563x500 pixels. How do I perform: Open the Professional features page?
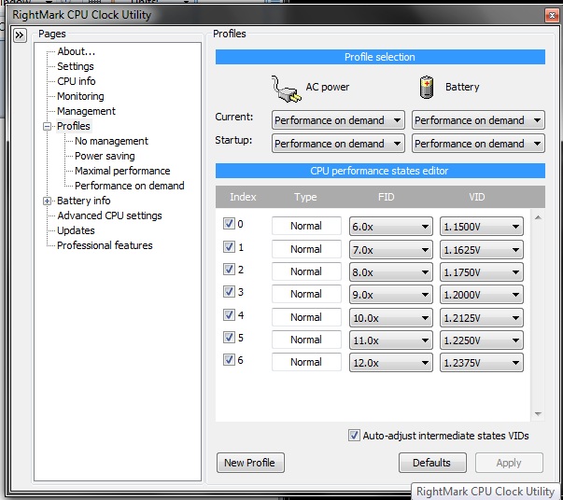coord(105,245)
